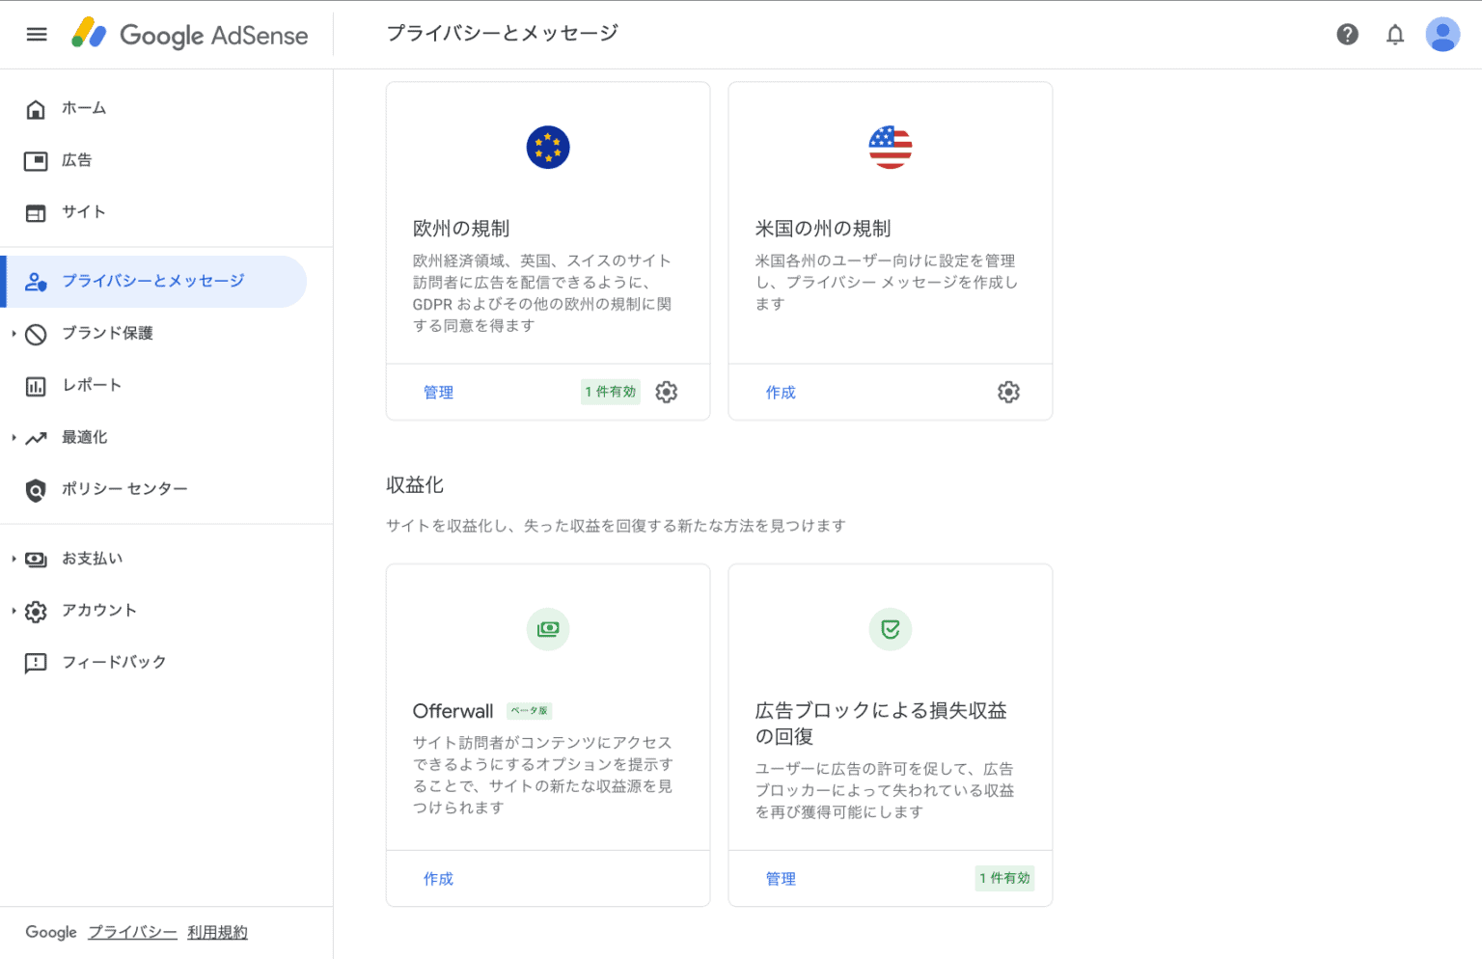The height and width of the screenshot is (959, 1482).
Task: Click the EU flag icon on 欧州の規制 card
Action: (548, 147)
